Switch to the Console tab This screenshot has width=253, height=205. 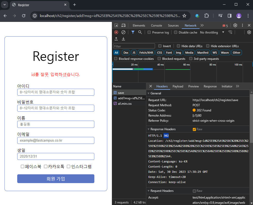[156, 26]
